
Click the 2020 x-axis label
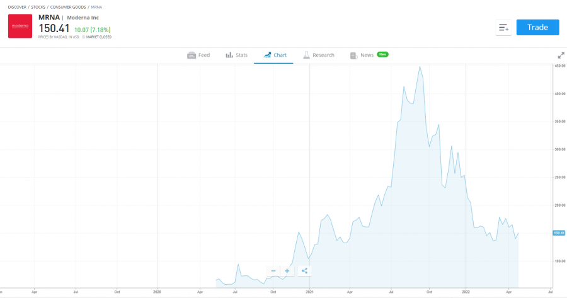[157, 292]
